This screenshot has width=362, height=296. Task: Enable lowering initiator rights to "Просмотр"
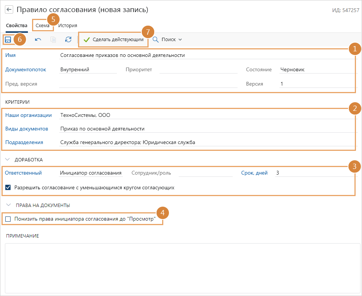tap(8, 219)
